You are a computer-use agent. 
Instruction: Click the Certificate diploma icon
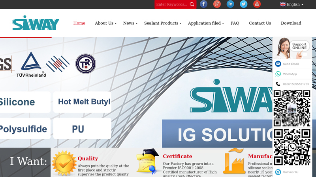[147, 161]
